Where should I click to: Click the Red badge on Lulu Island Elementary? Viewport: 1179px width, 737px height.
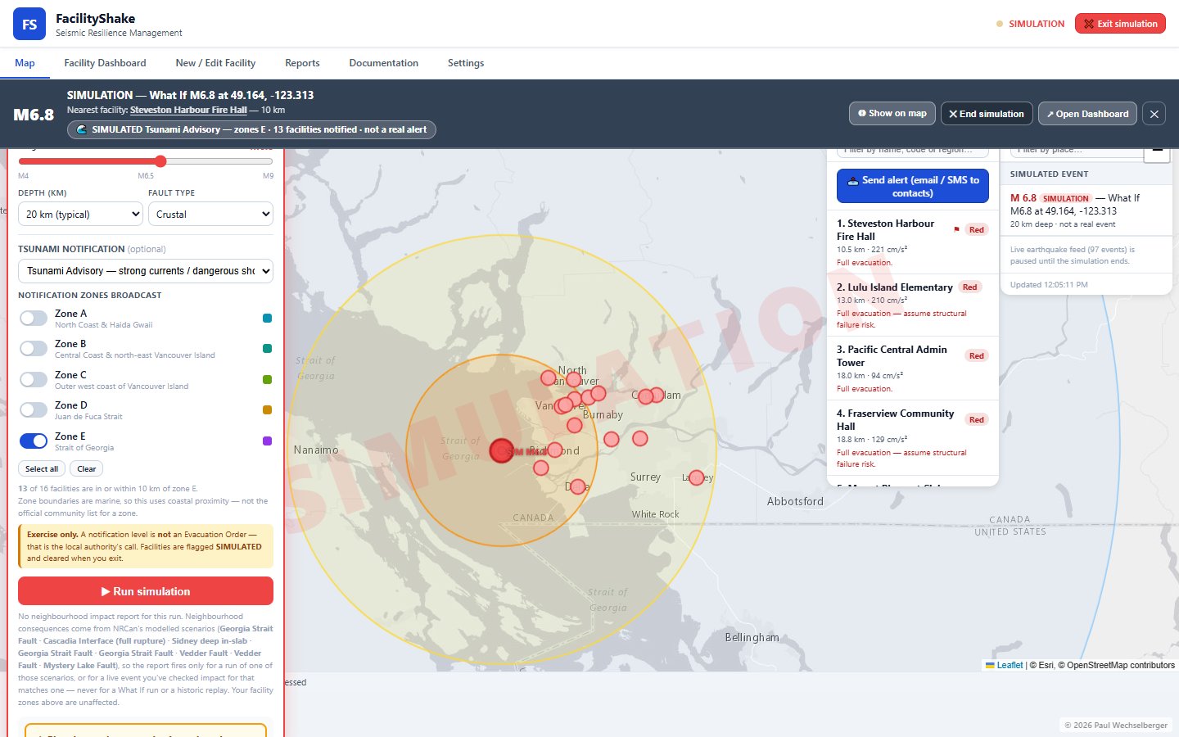[x=970, y=287]
